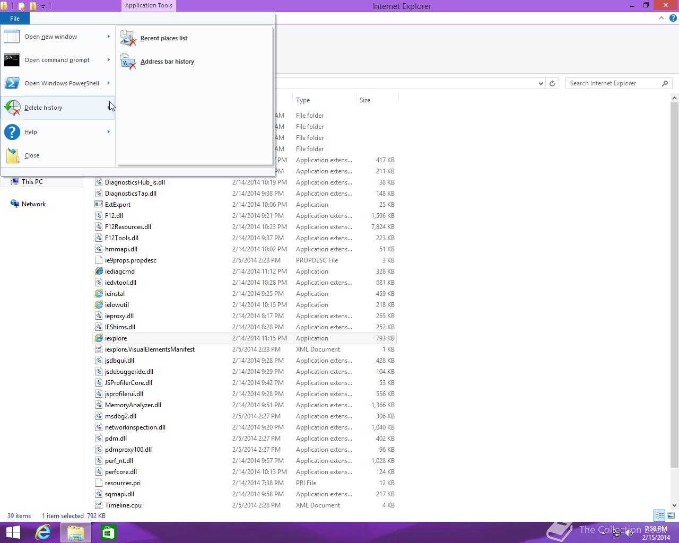Launch Internet Explorer from taskbar
This screenshot has height=543, width=679.
tap(43, 532)
